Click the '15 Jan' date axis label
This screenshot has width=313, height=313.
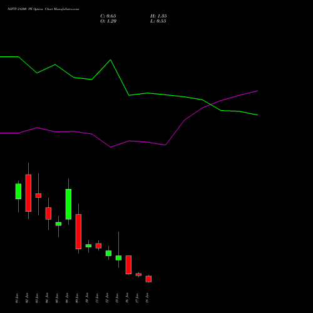[x=117, y=298]
